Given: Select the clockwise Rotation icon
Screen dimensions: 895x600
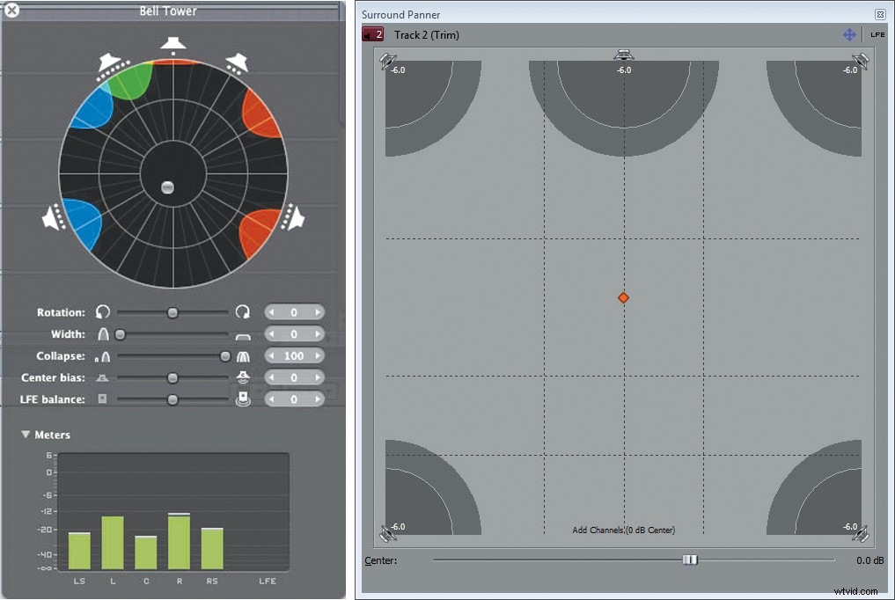Looking at the screenshot, I should point(244,313).
